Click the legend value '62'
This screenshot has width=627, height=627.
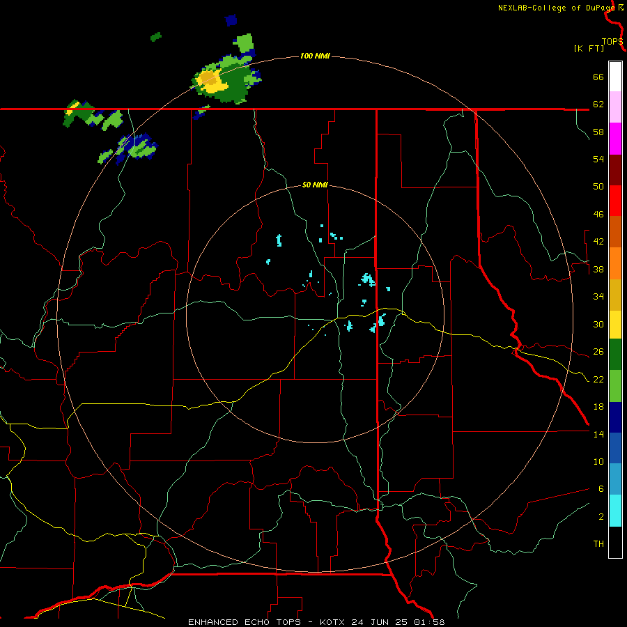point(598,104)
